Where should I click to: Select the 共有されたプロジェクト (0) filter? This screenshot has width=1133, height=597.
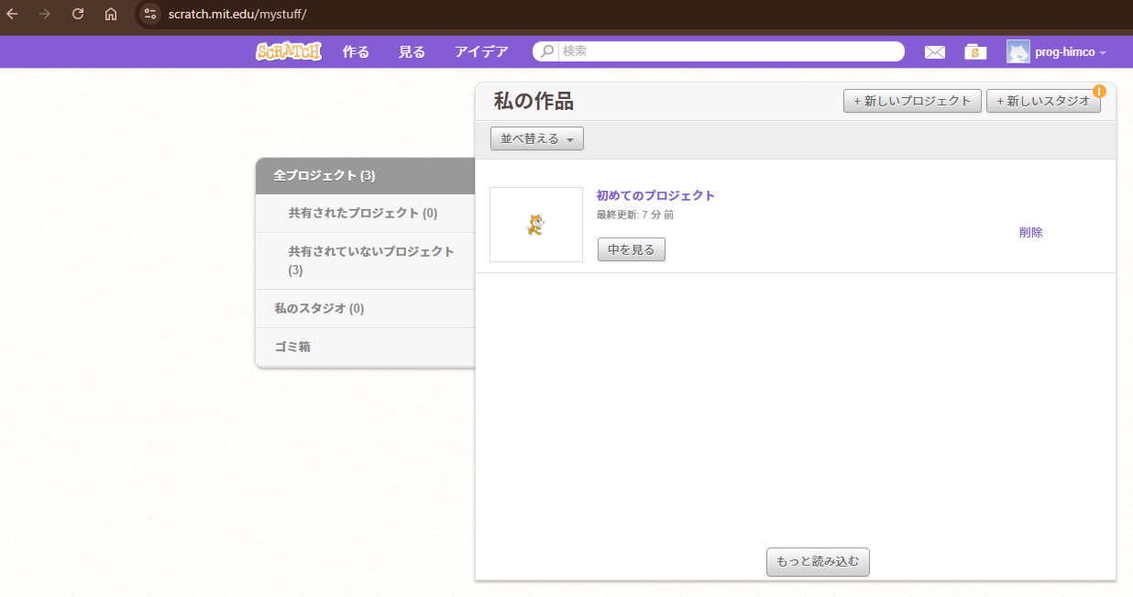[363, 213]
